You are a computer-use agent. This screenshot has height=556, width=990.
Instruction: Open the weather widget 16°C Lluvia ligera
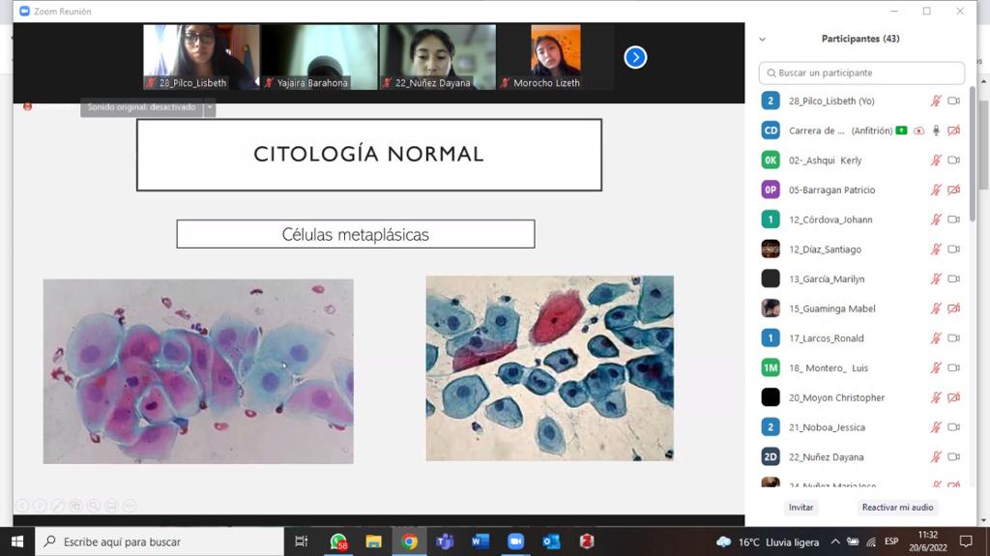(x=767, y=542)
